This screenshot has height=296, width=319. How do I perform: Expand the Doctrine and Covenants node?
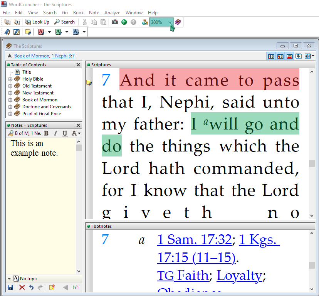point(10,107)
